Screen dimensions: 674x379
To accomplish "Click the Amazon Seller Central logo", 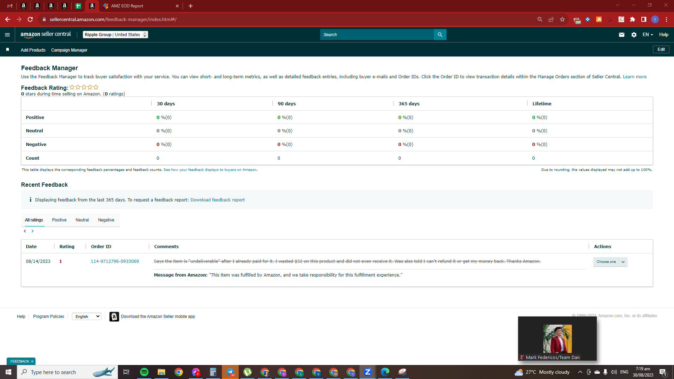I will pyautogui.click(x=46, y=34).
